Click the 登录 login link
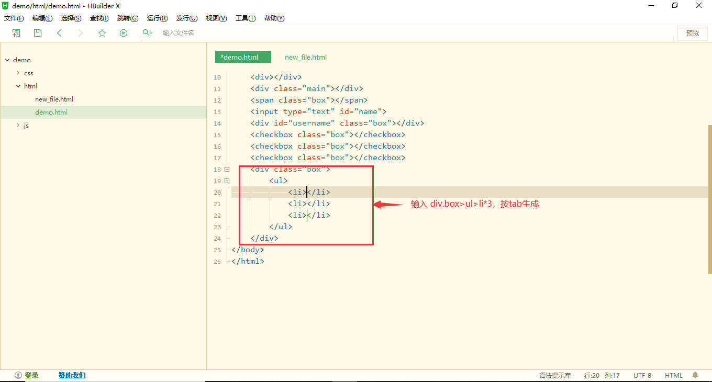Image resolution: width=712 pixels, height=382 pixels. (31, 375)
